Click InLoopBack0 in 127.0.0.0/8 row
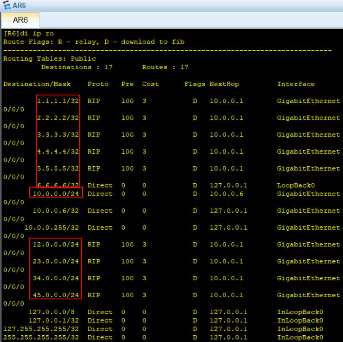343x342 pixels. click(300, 312)
